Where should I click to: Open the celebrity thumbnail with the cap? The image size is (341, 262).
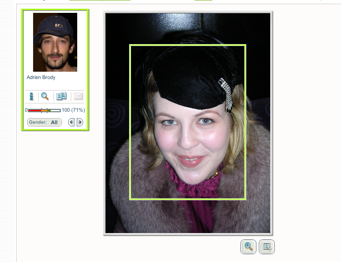pos(55,42)
